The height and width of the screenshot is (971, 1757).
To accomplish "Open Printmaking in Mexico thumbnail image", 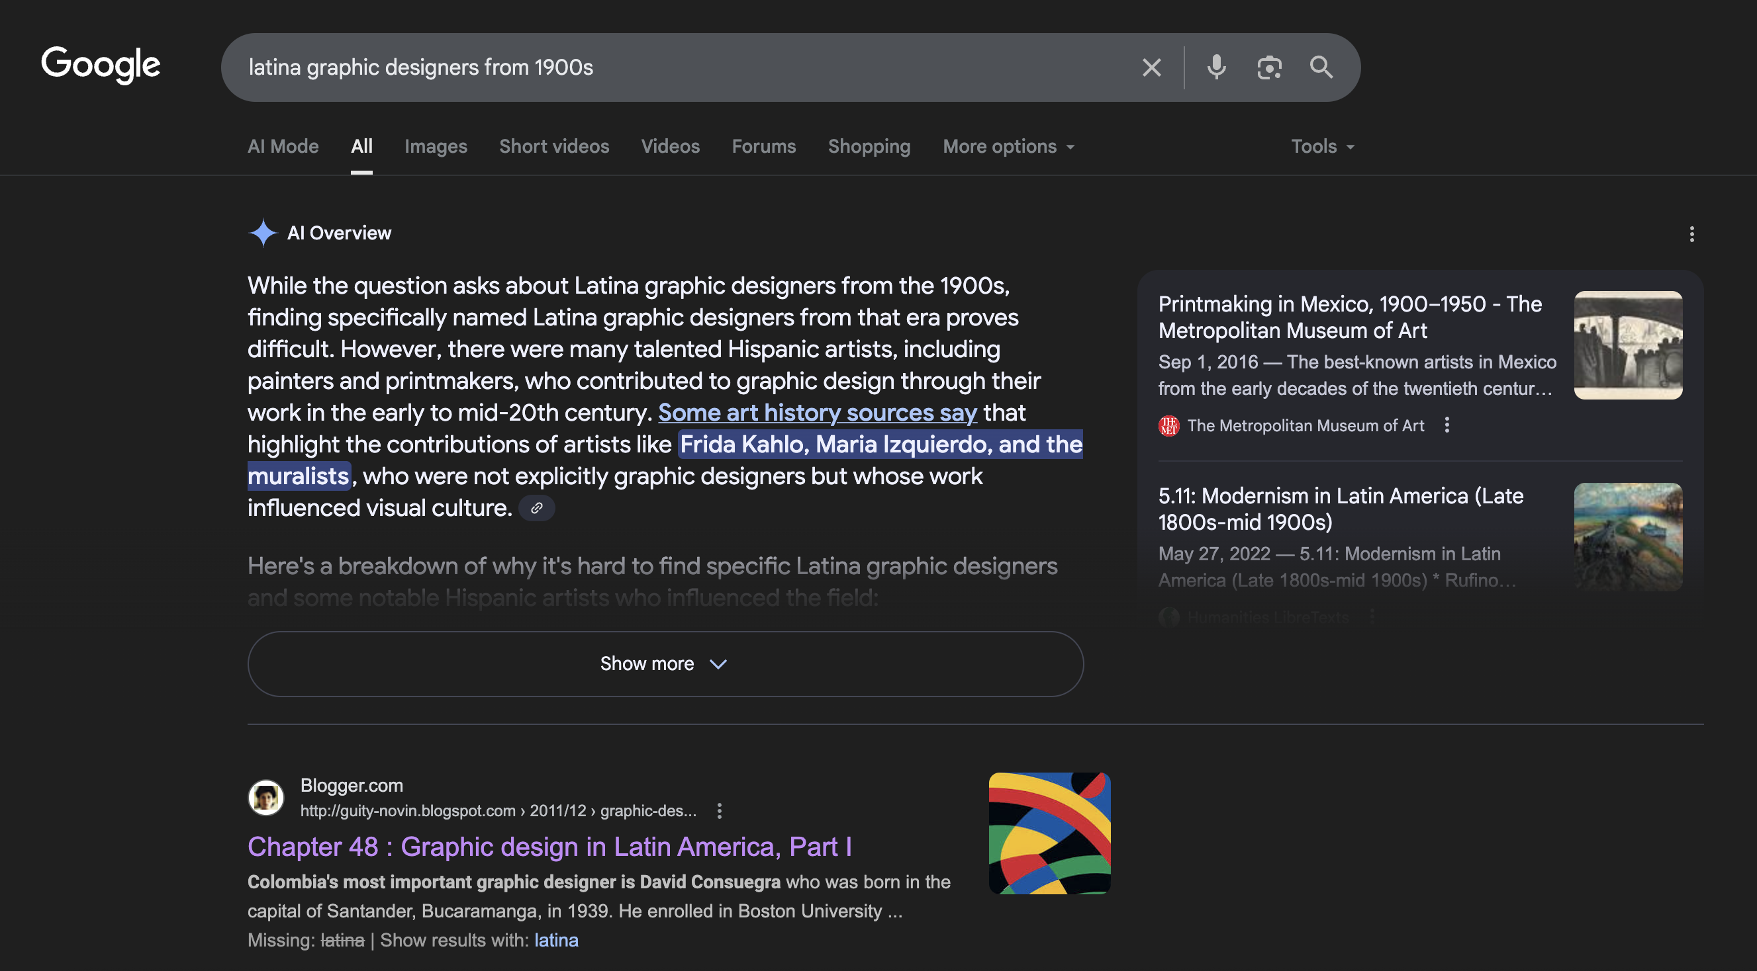I will pos(1627,345).
